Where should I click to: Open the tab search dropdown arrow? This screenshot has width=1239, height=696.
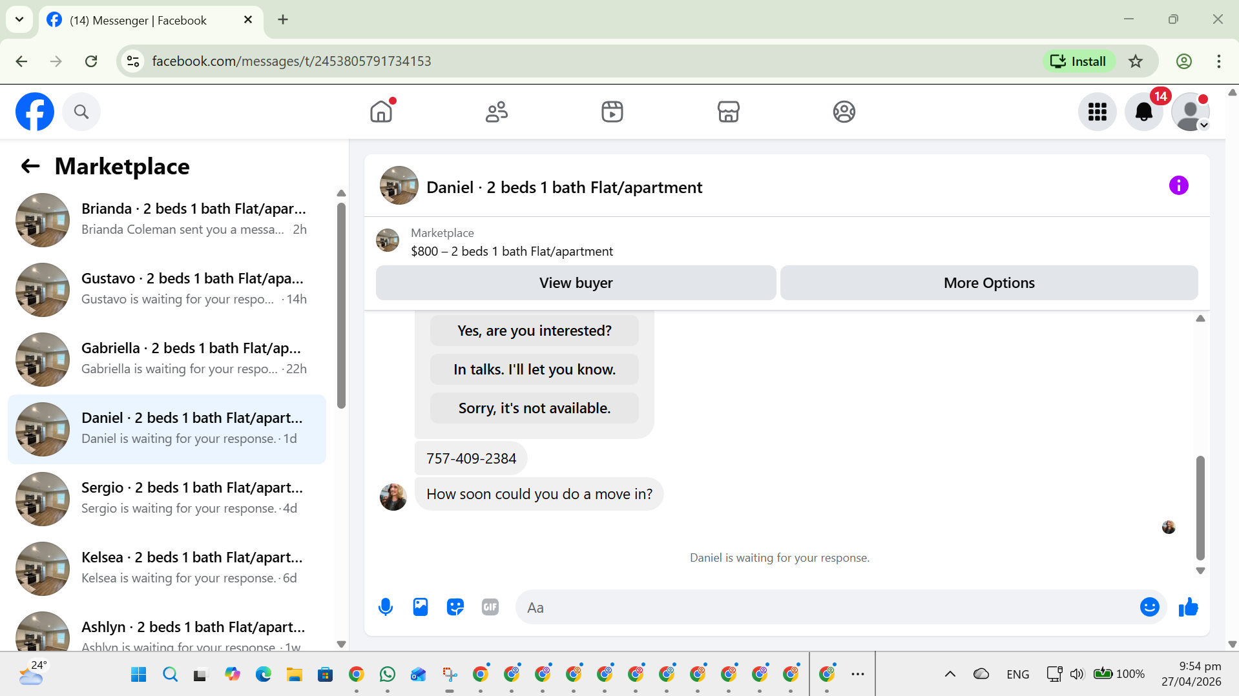(x=19, y=19)
